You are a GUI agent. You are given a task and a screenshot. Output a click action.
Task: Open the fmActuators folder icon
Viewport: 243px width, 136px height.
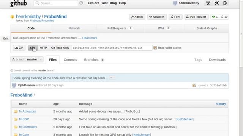16,111
